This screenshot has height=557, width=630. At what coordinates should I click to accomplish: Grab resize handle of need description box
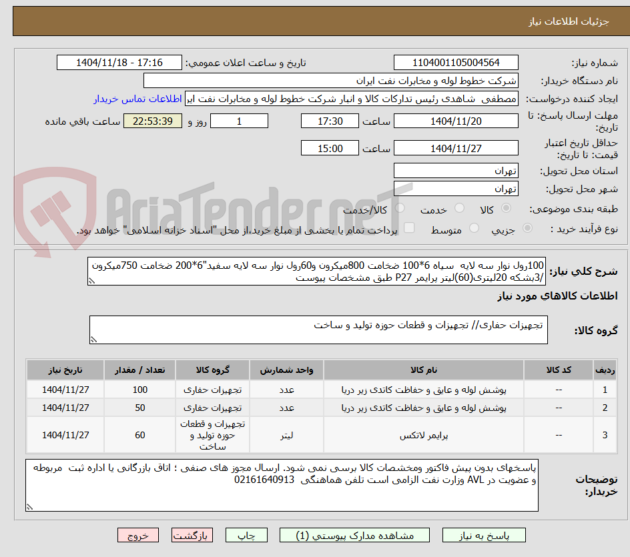pyautogui.click(x=91, y=281)
